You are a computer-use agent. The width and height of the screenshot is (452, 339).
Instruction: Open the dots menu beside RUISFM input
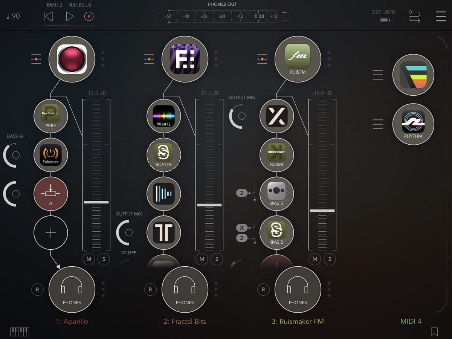(329, 59)
